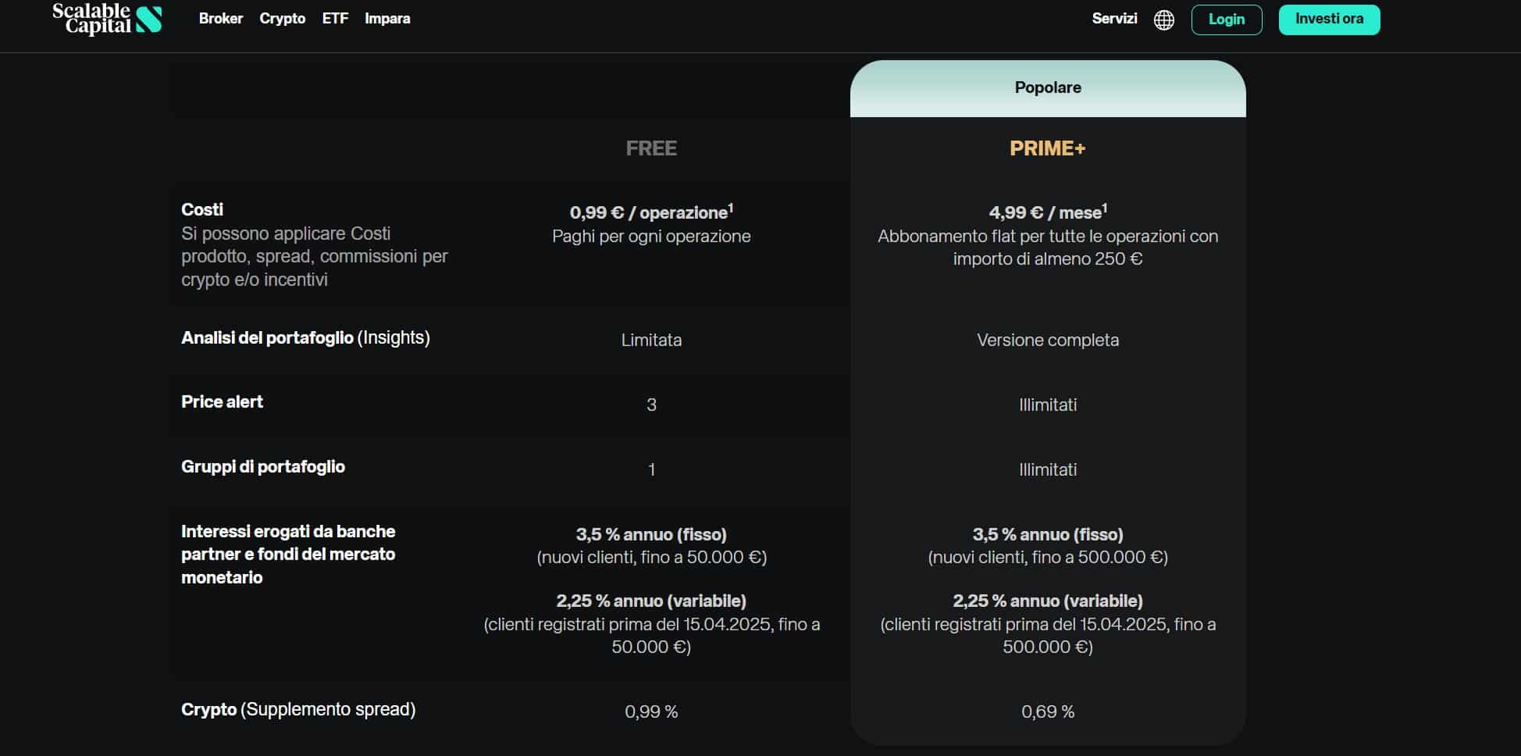Click the Versione completa cell

pyautogui.click(x=1048, y=341)
